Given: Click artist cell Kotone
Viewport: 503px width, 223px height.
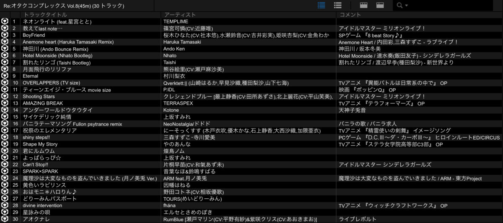Looking at the screenshot, I should pos(171,110).
